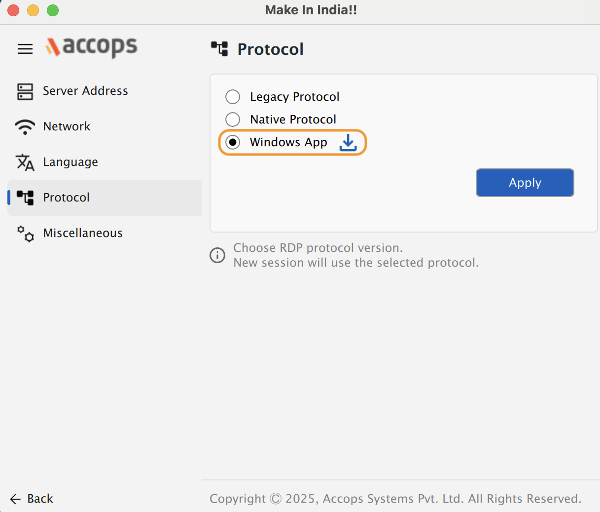Go to the Miscellaneous settings section

point(83,233)
